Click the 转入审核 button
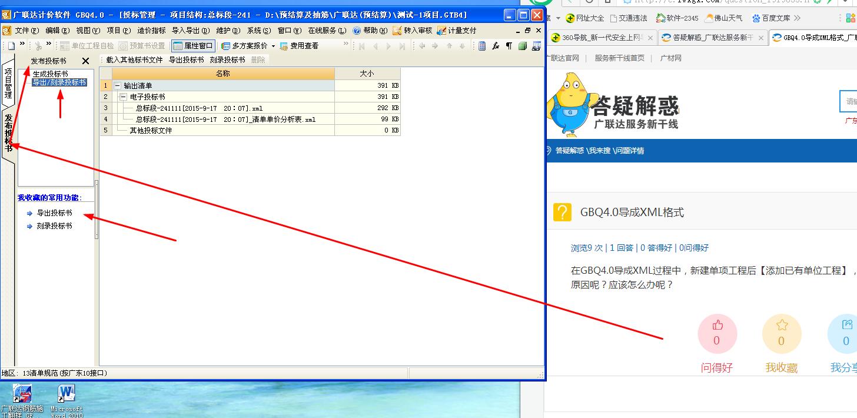Image resolution: width=857 pixels, height=418 pixels. click(413, 31)
